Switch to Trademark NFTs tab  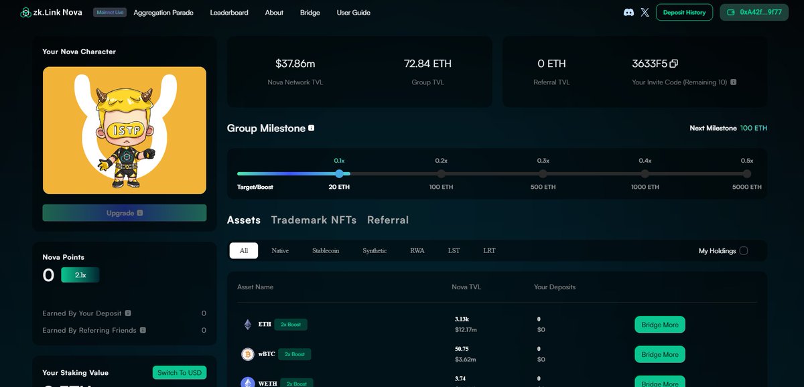point(314,220)
